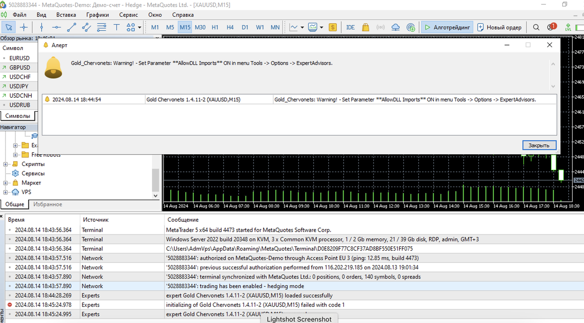The height and width of the screenshot is (323, 584).
Task: Select the text label tool
Action: (116, 27)
